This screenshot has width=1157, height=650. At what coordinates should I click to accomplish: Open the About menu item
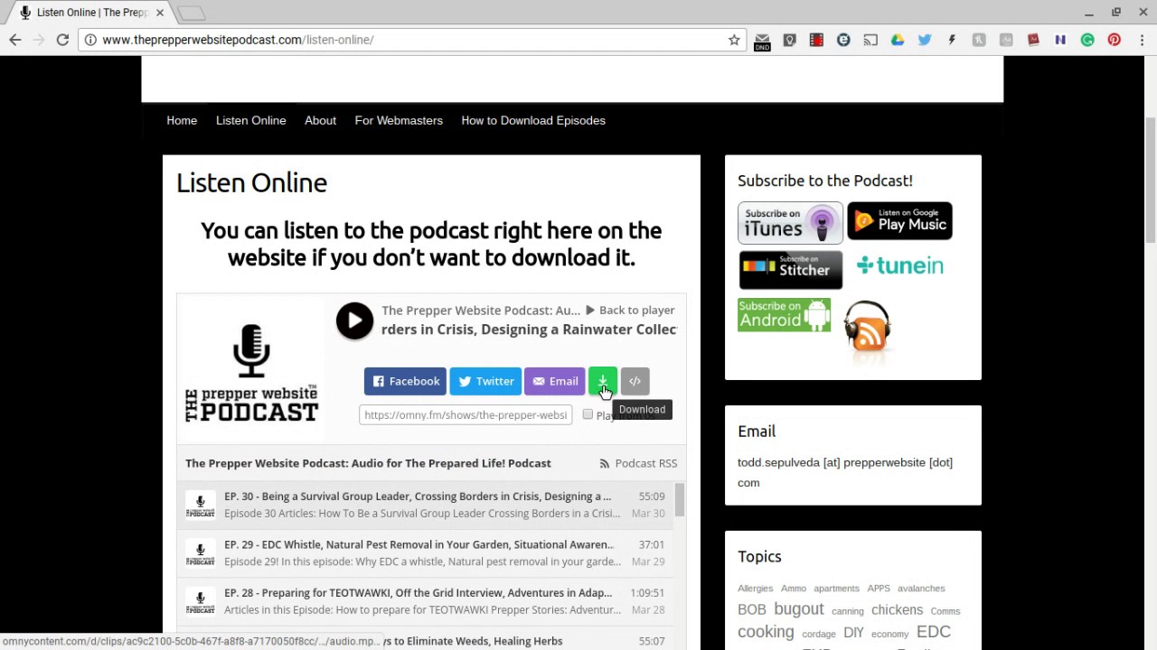[x=320, y=120]
